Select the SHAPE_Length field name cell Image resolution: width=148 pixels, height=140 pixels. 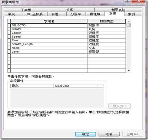[x=49, y=44]
